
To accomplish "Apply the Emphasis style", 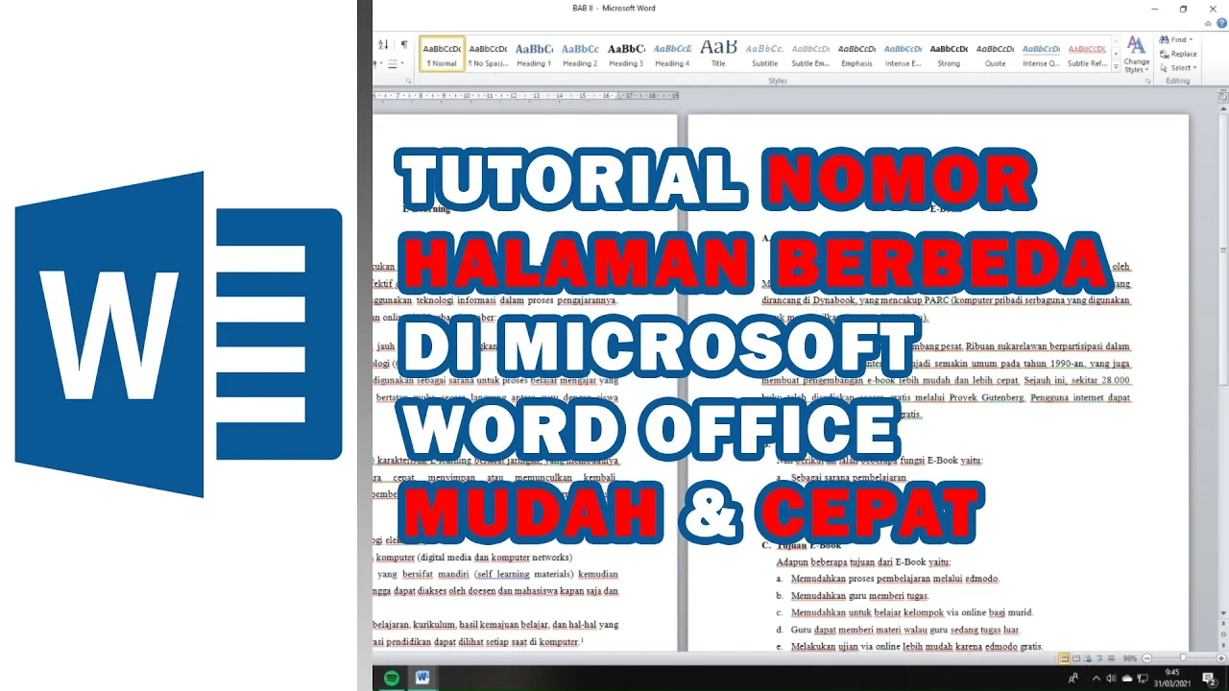I will coord(856,54).
